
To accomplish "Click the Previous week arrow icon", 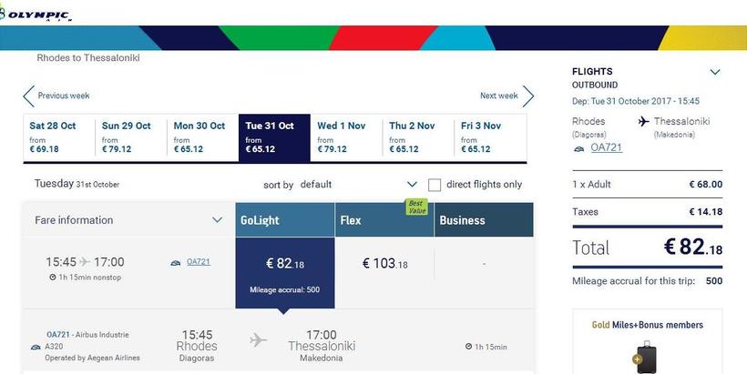I will pyautogui.click(x=28, y=96).
